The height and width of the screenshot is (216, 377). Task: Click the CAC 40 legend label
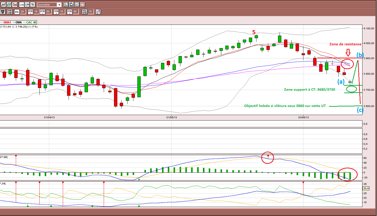pyautogui.click(x=31, y=22)
